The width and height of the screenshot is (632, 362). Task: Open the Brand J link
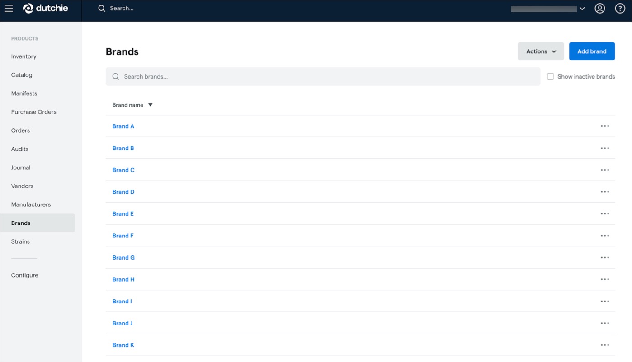(x=123, y=323)
